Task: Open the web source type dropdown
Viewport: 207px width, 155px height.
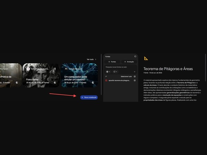Action: click(108, 72)
